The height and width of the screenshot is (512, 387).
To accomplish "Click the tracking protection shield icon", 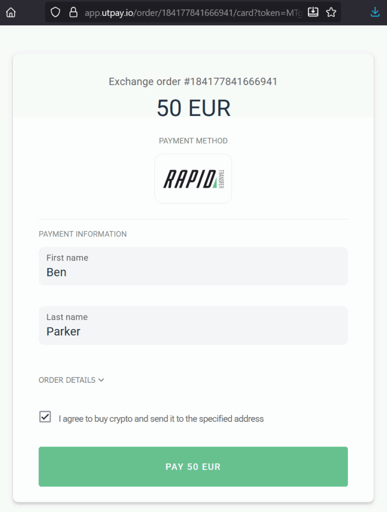I will point(55,12).
